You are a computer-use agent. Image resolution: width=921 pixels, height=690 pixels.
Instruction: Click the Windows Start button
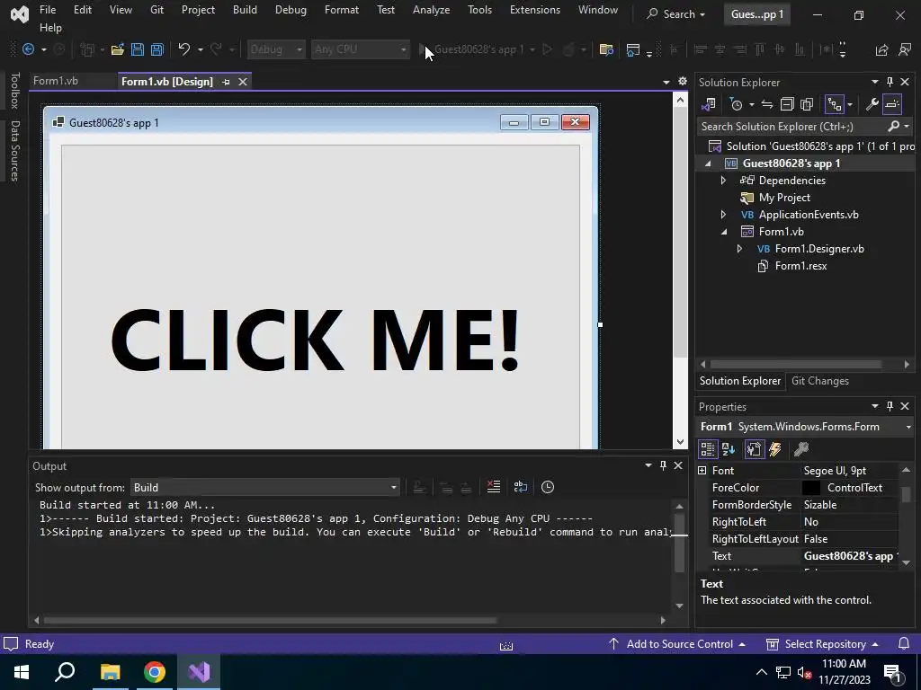coord(22,672)
